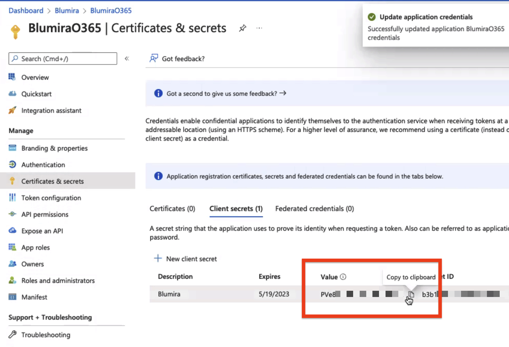Select the Blumira secret row
The height and width of the screenshot is (347, 509).
click(x=169, y=294)
